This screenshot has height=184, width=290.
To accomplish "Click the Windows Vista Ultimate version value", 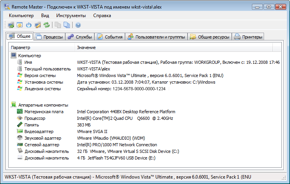I will [150, 75].
